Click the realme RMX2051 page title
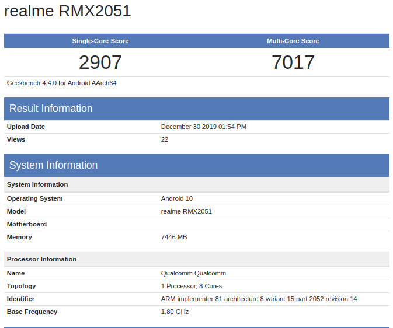Screen dimensions: 393x328 coord(68,12)
